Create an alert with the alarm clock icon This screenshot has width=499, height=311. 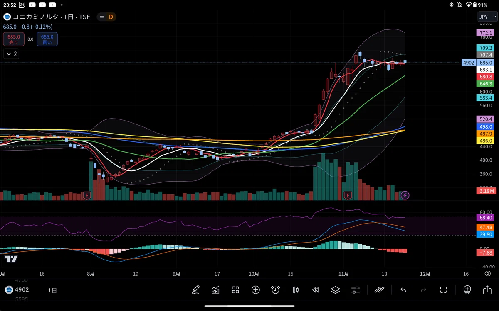click(275, 290)
